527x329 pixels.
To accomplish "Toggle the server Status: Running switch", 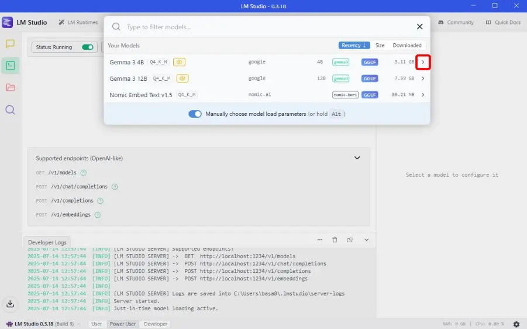I will [x=88, y=47].
